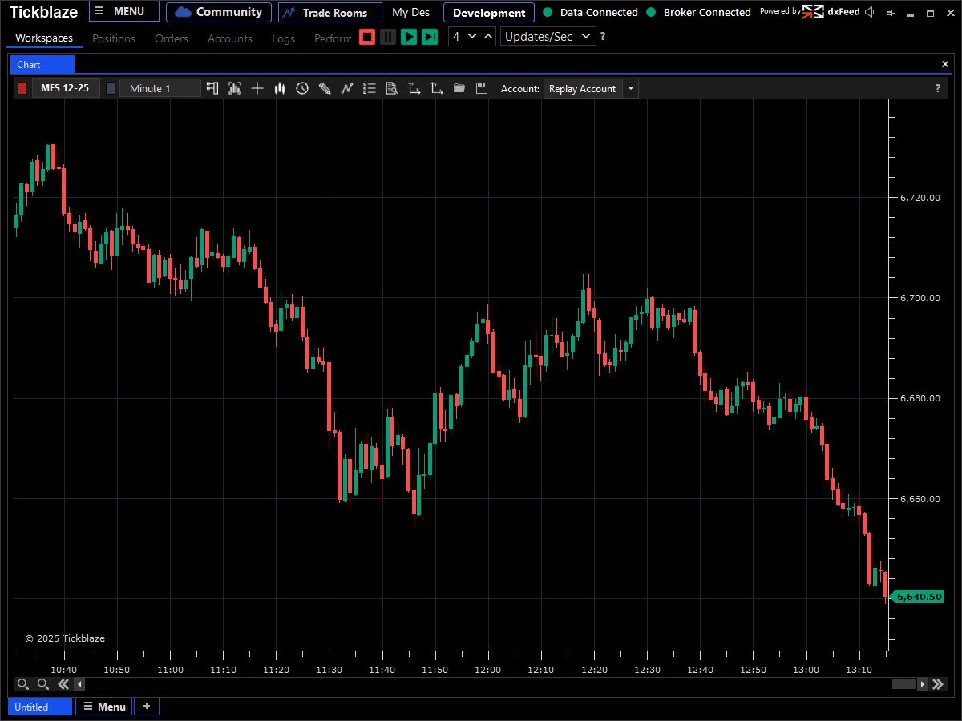The height and width of the screenshot is (721, 962).
Task: Open the candlestick chart type icon
Action: (x=280, y=88)
